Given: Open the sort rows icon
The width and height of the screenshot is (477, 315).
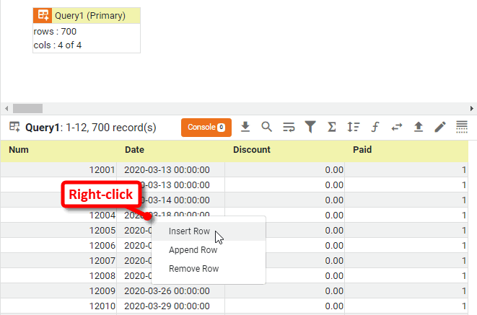Looking at the screenshot, I should 353,127.
